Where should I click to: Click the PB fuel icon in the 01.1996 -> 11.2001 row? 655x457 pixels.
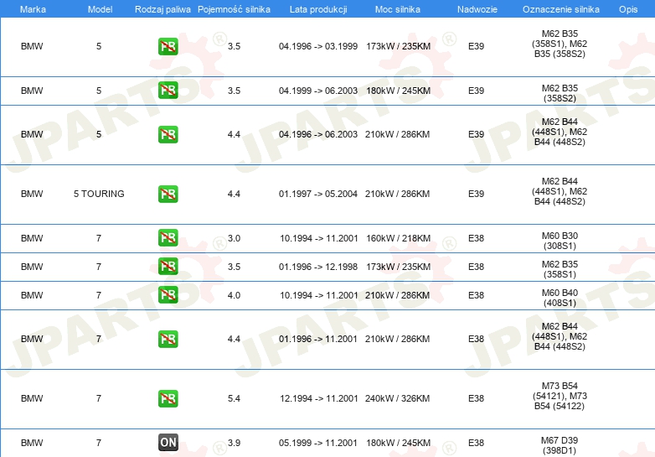click(168, 339)
